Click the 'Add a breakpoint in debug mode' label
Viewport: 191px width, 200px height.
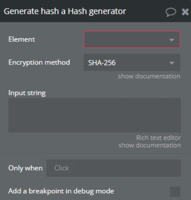click(x=61, y=191)
